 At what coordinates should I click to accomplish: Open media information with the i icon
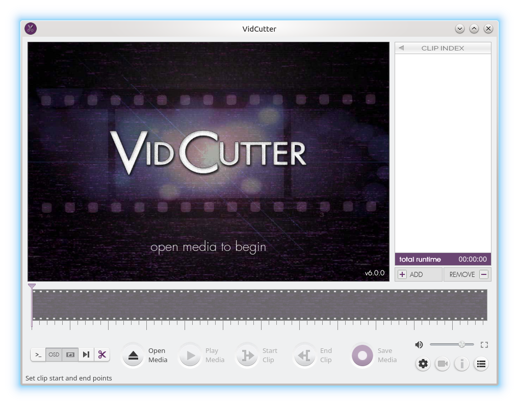(462, 364)
